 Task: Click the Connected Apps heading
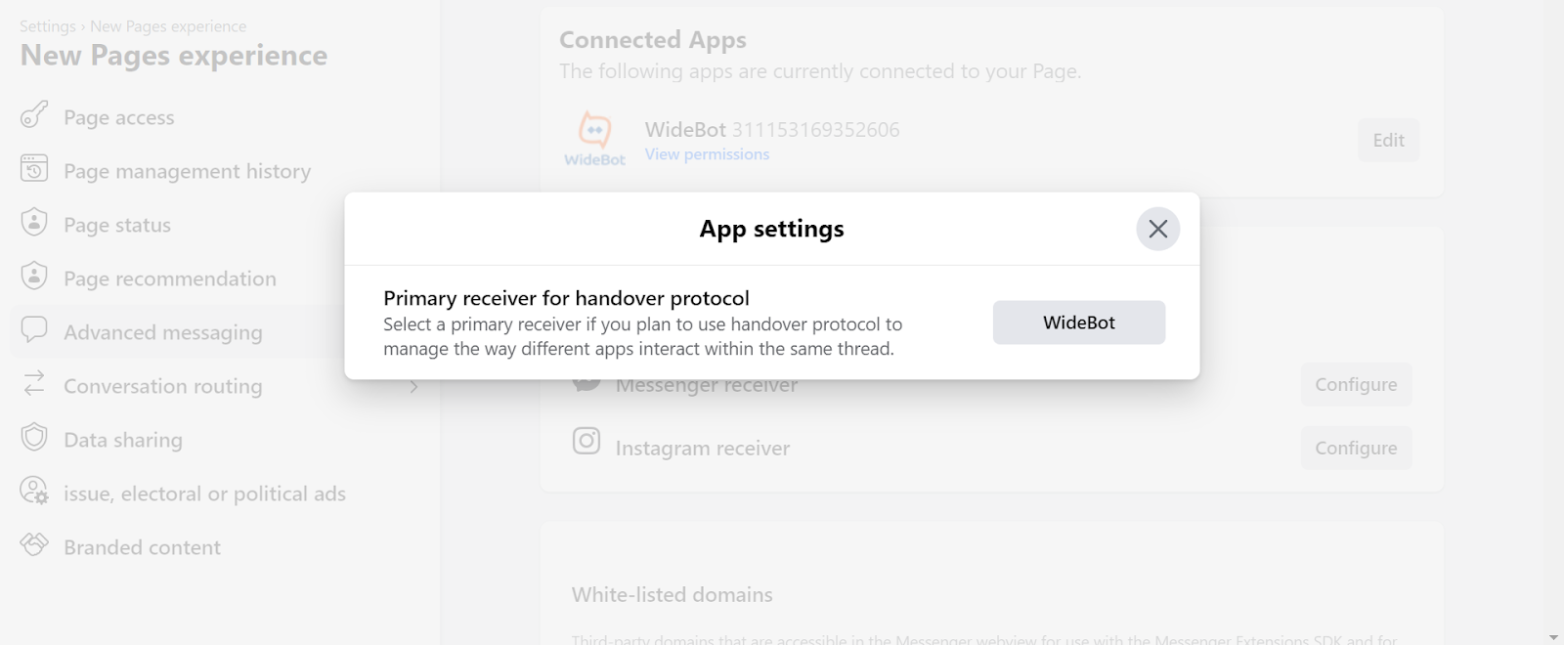[653, 40]
